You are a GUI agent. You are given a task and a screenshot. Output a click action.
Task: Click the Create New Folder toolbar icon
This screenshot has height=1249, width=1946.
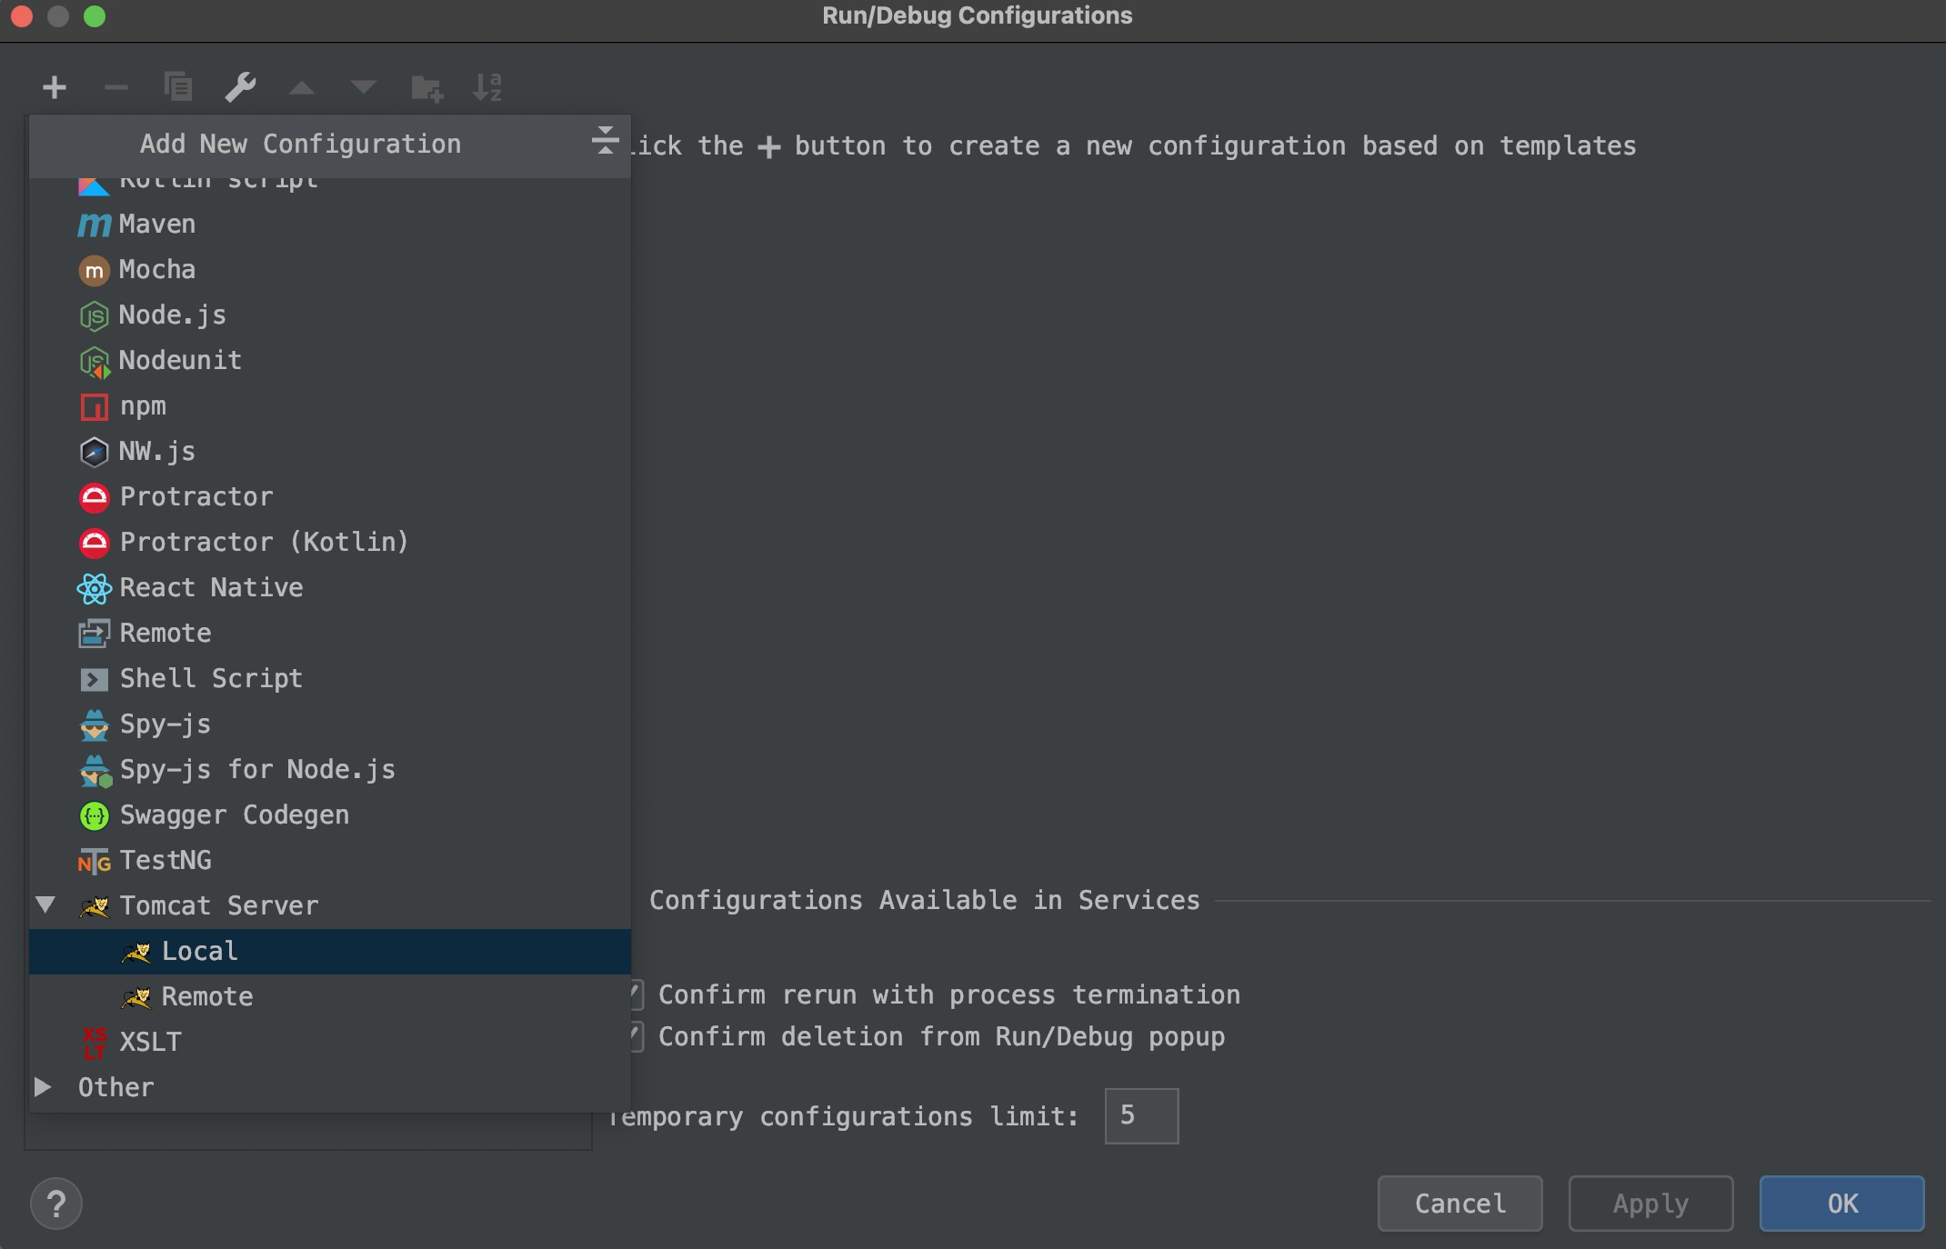tap(426, 87)
